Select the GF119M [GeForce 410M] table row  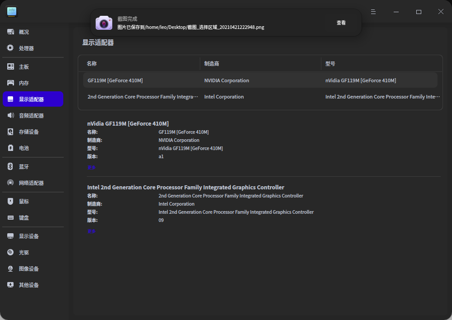260,80
